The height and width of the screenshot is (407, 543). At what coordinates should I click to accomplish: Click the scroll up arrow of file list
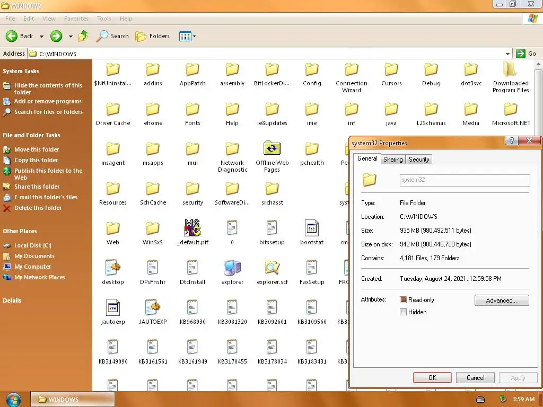click(x=539, y=64)
